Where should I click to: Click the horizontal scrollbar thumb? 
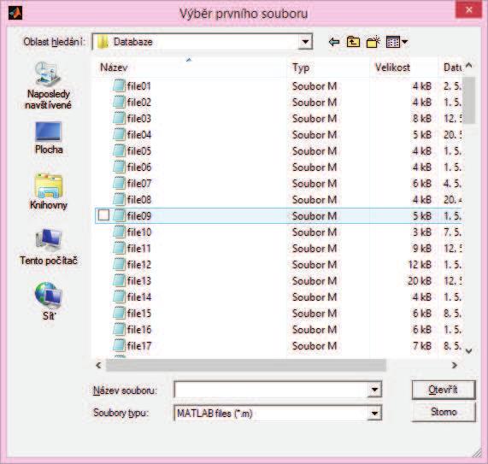point(246,365)
